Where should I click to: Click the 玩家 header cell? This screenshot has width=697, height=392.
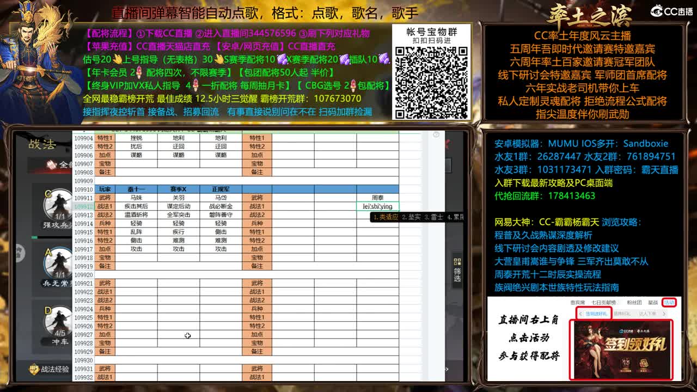105,189
